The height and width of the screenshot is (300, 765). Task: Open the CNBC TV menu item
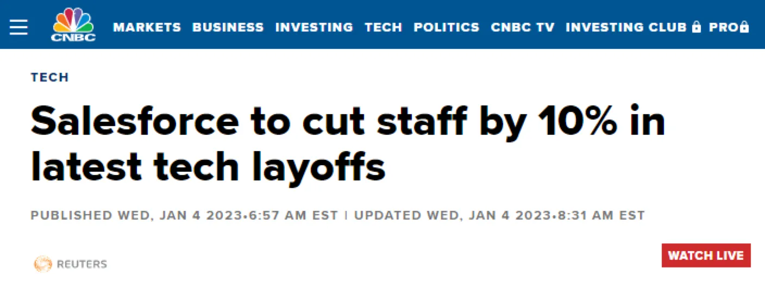click(x=523, y=27)
